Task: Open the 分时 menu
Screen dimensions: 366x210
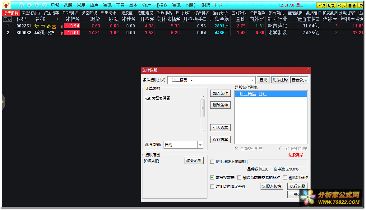Action: (146, 5)
